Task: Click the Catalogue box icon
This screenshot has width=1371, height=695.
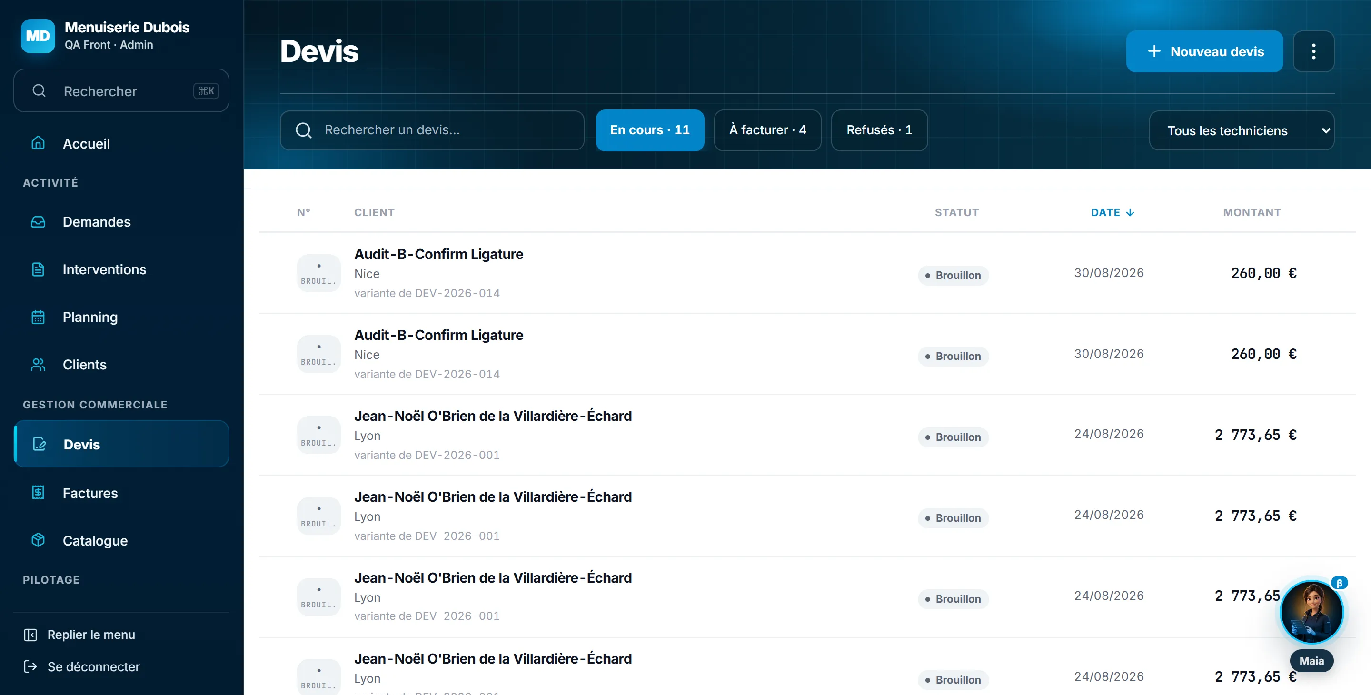Action: click(x=38, y=540)
